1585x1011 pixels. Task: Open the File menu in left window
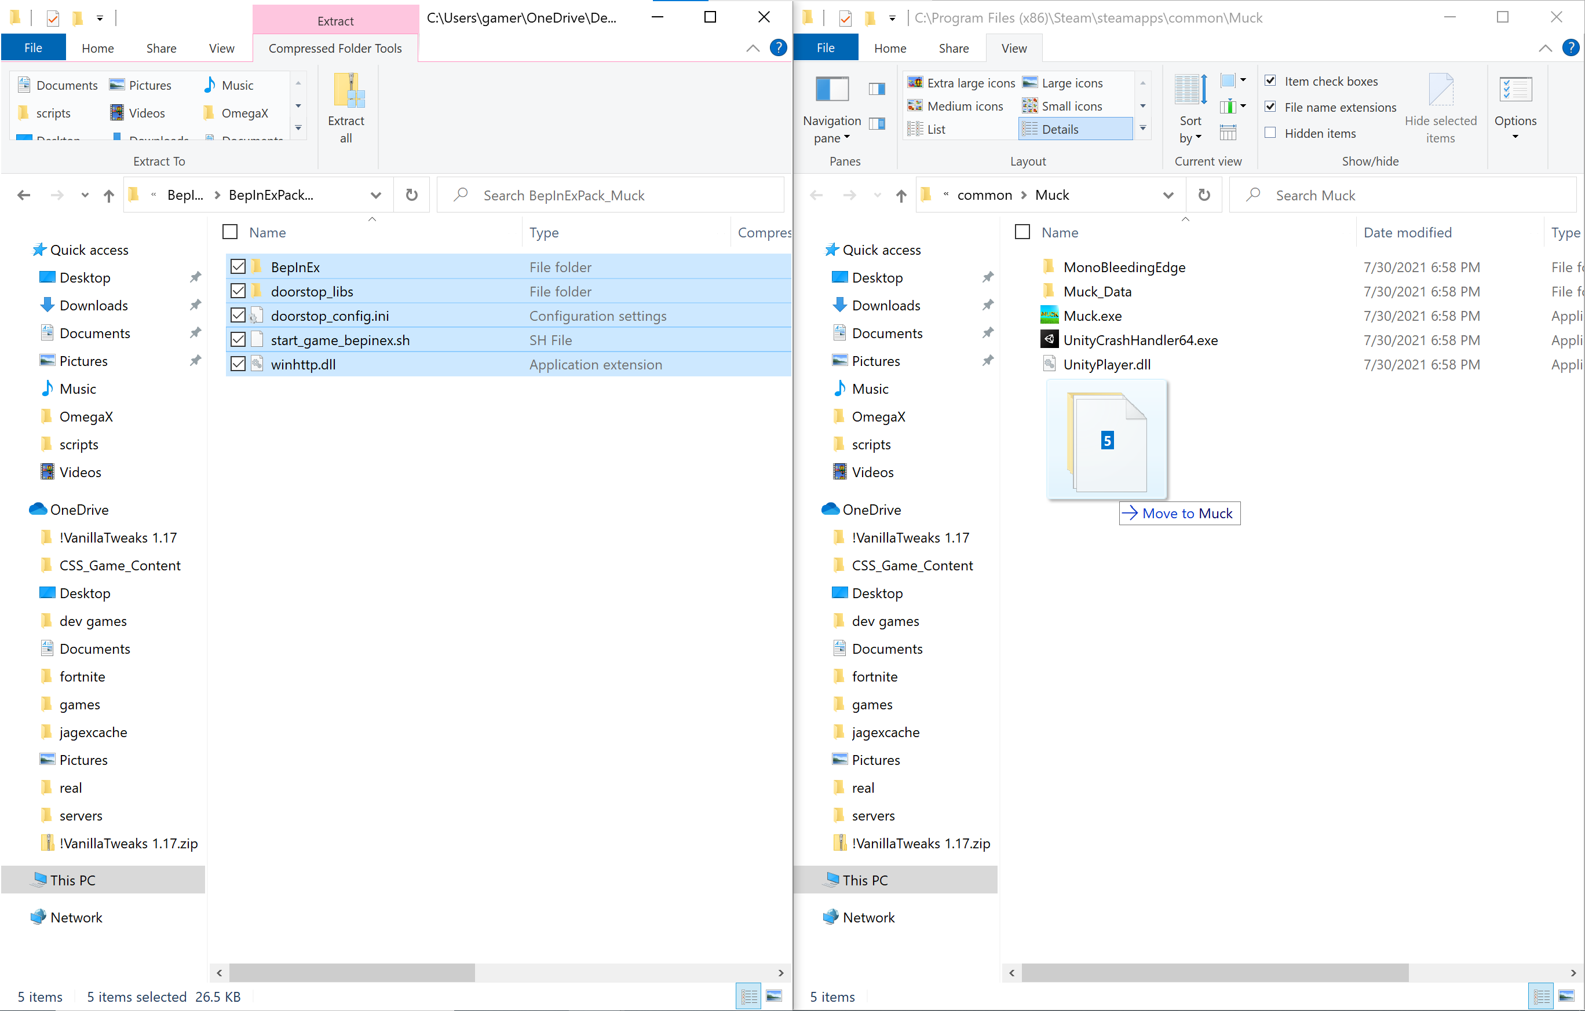coord(33,48)
